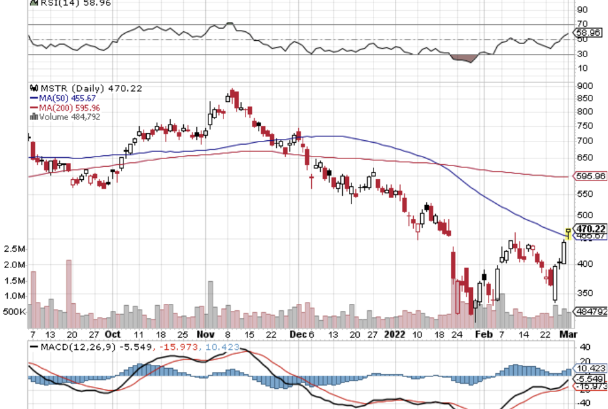
Task: Click the 58.96 RSI value tag
Action: [x=590, y=31]
